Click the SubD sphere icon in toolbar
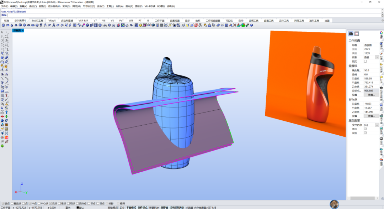Image resolution: width=384 pixels, height=209 pixels. [x=24, y=25]
